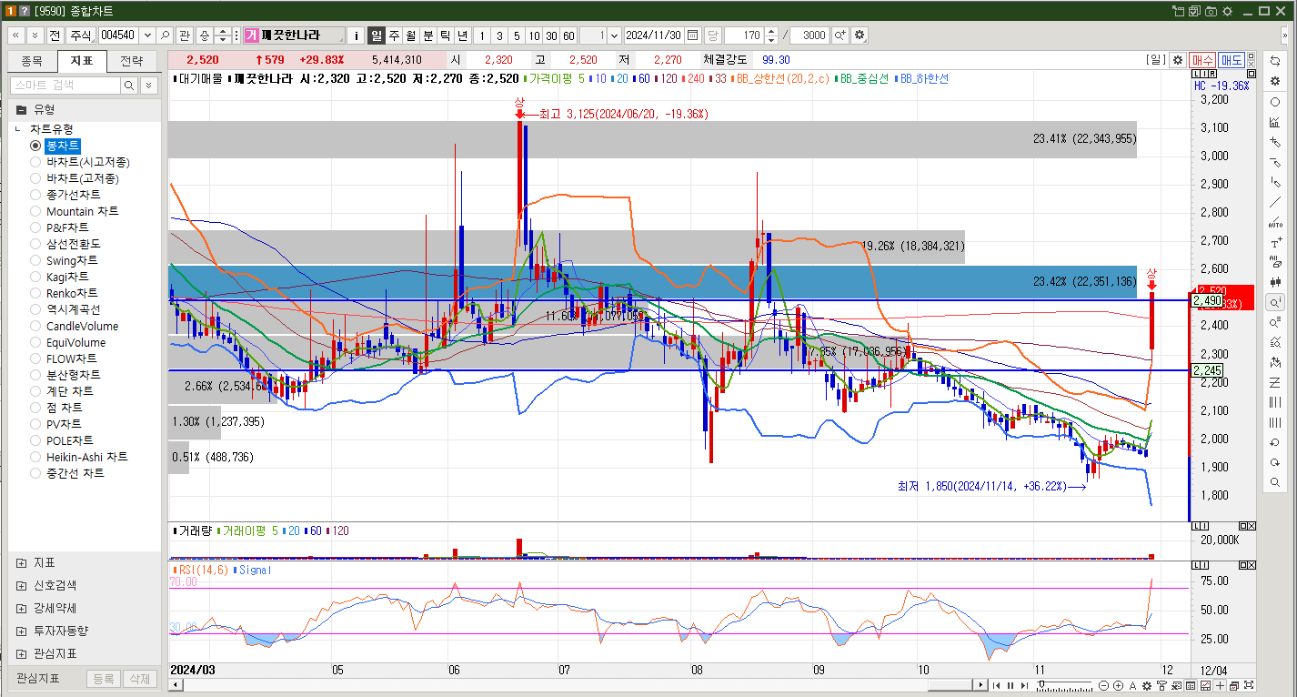This screenshot has height=697, width=1297.
Task: Switch chart to minute 분 period
Action: (427, 35)
